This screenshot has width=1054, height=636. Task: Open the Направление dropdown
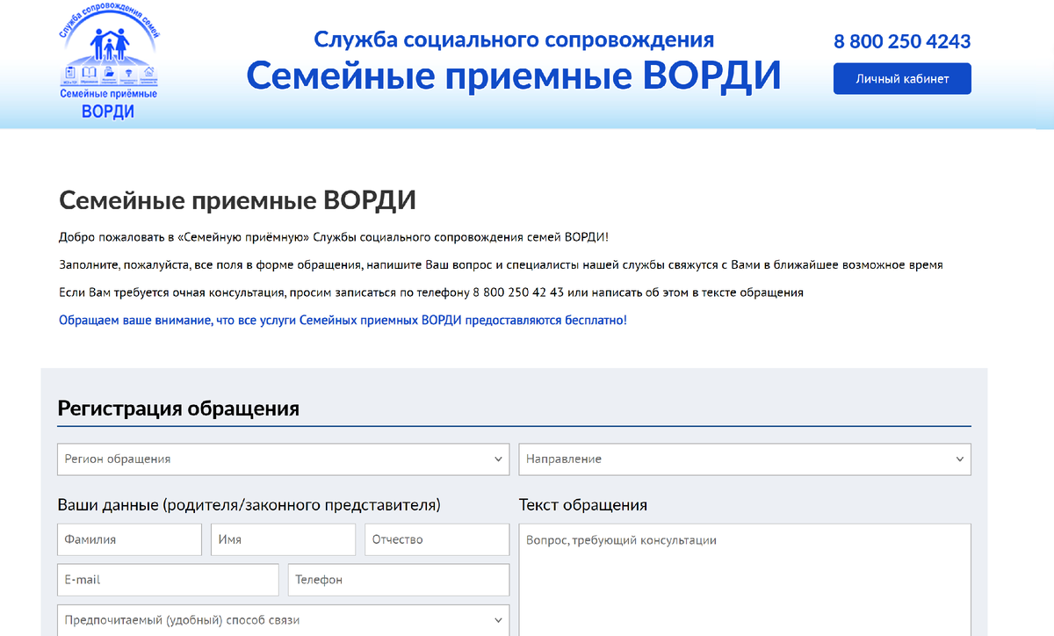(x=745, y=459)
